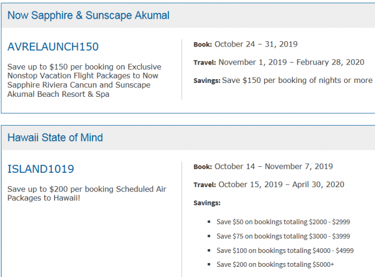This screenshot has height=277, width=375.
Task: Select the Save $75 on bookings $3000 - $3999 item
Action: click(x=283, y=236)
